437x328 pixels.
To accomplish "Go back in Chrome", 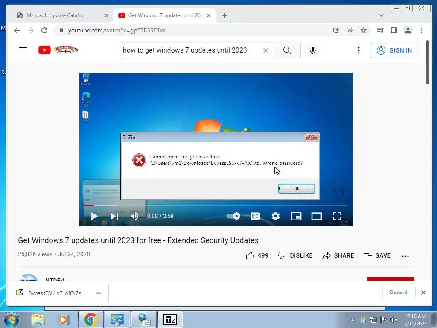I will click(17, 30).
